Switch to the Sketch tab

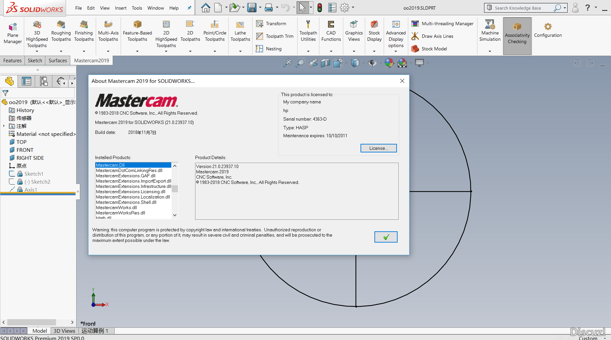tap(35, 61)
